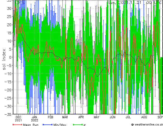This screenshot has height=126, width=163.
Task: Click the "FEB" x-axis label
Action: [x=51, y=117]
